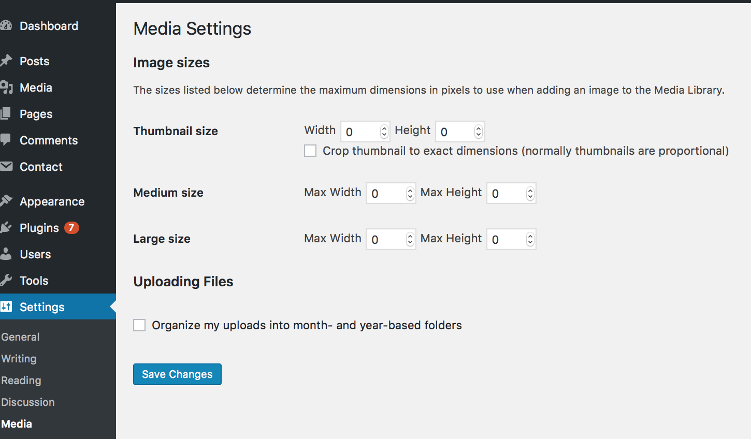
Task: Click the Medium size row label
Action: [x=168, y=193]
